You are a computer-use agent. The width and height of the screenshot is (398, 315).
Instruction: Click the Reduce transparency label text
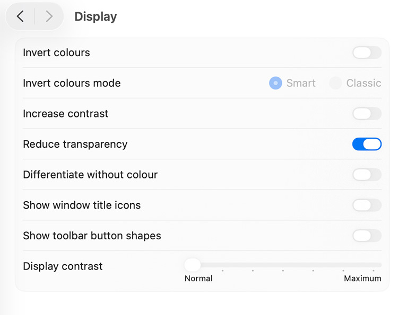click(75, 144)
